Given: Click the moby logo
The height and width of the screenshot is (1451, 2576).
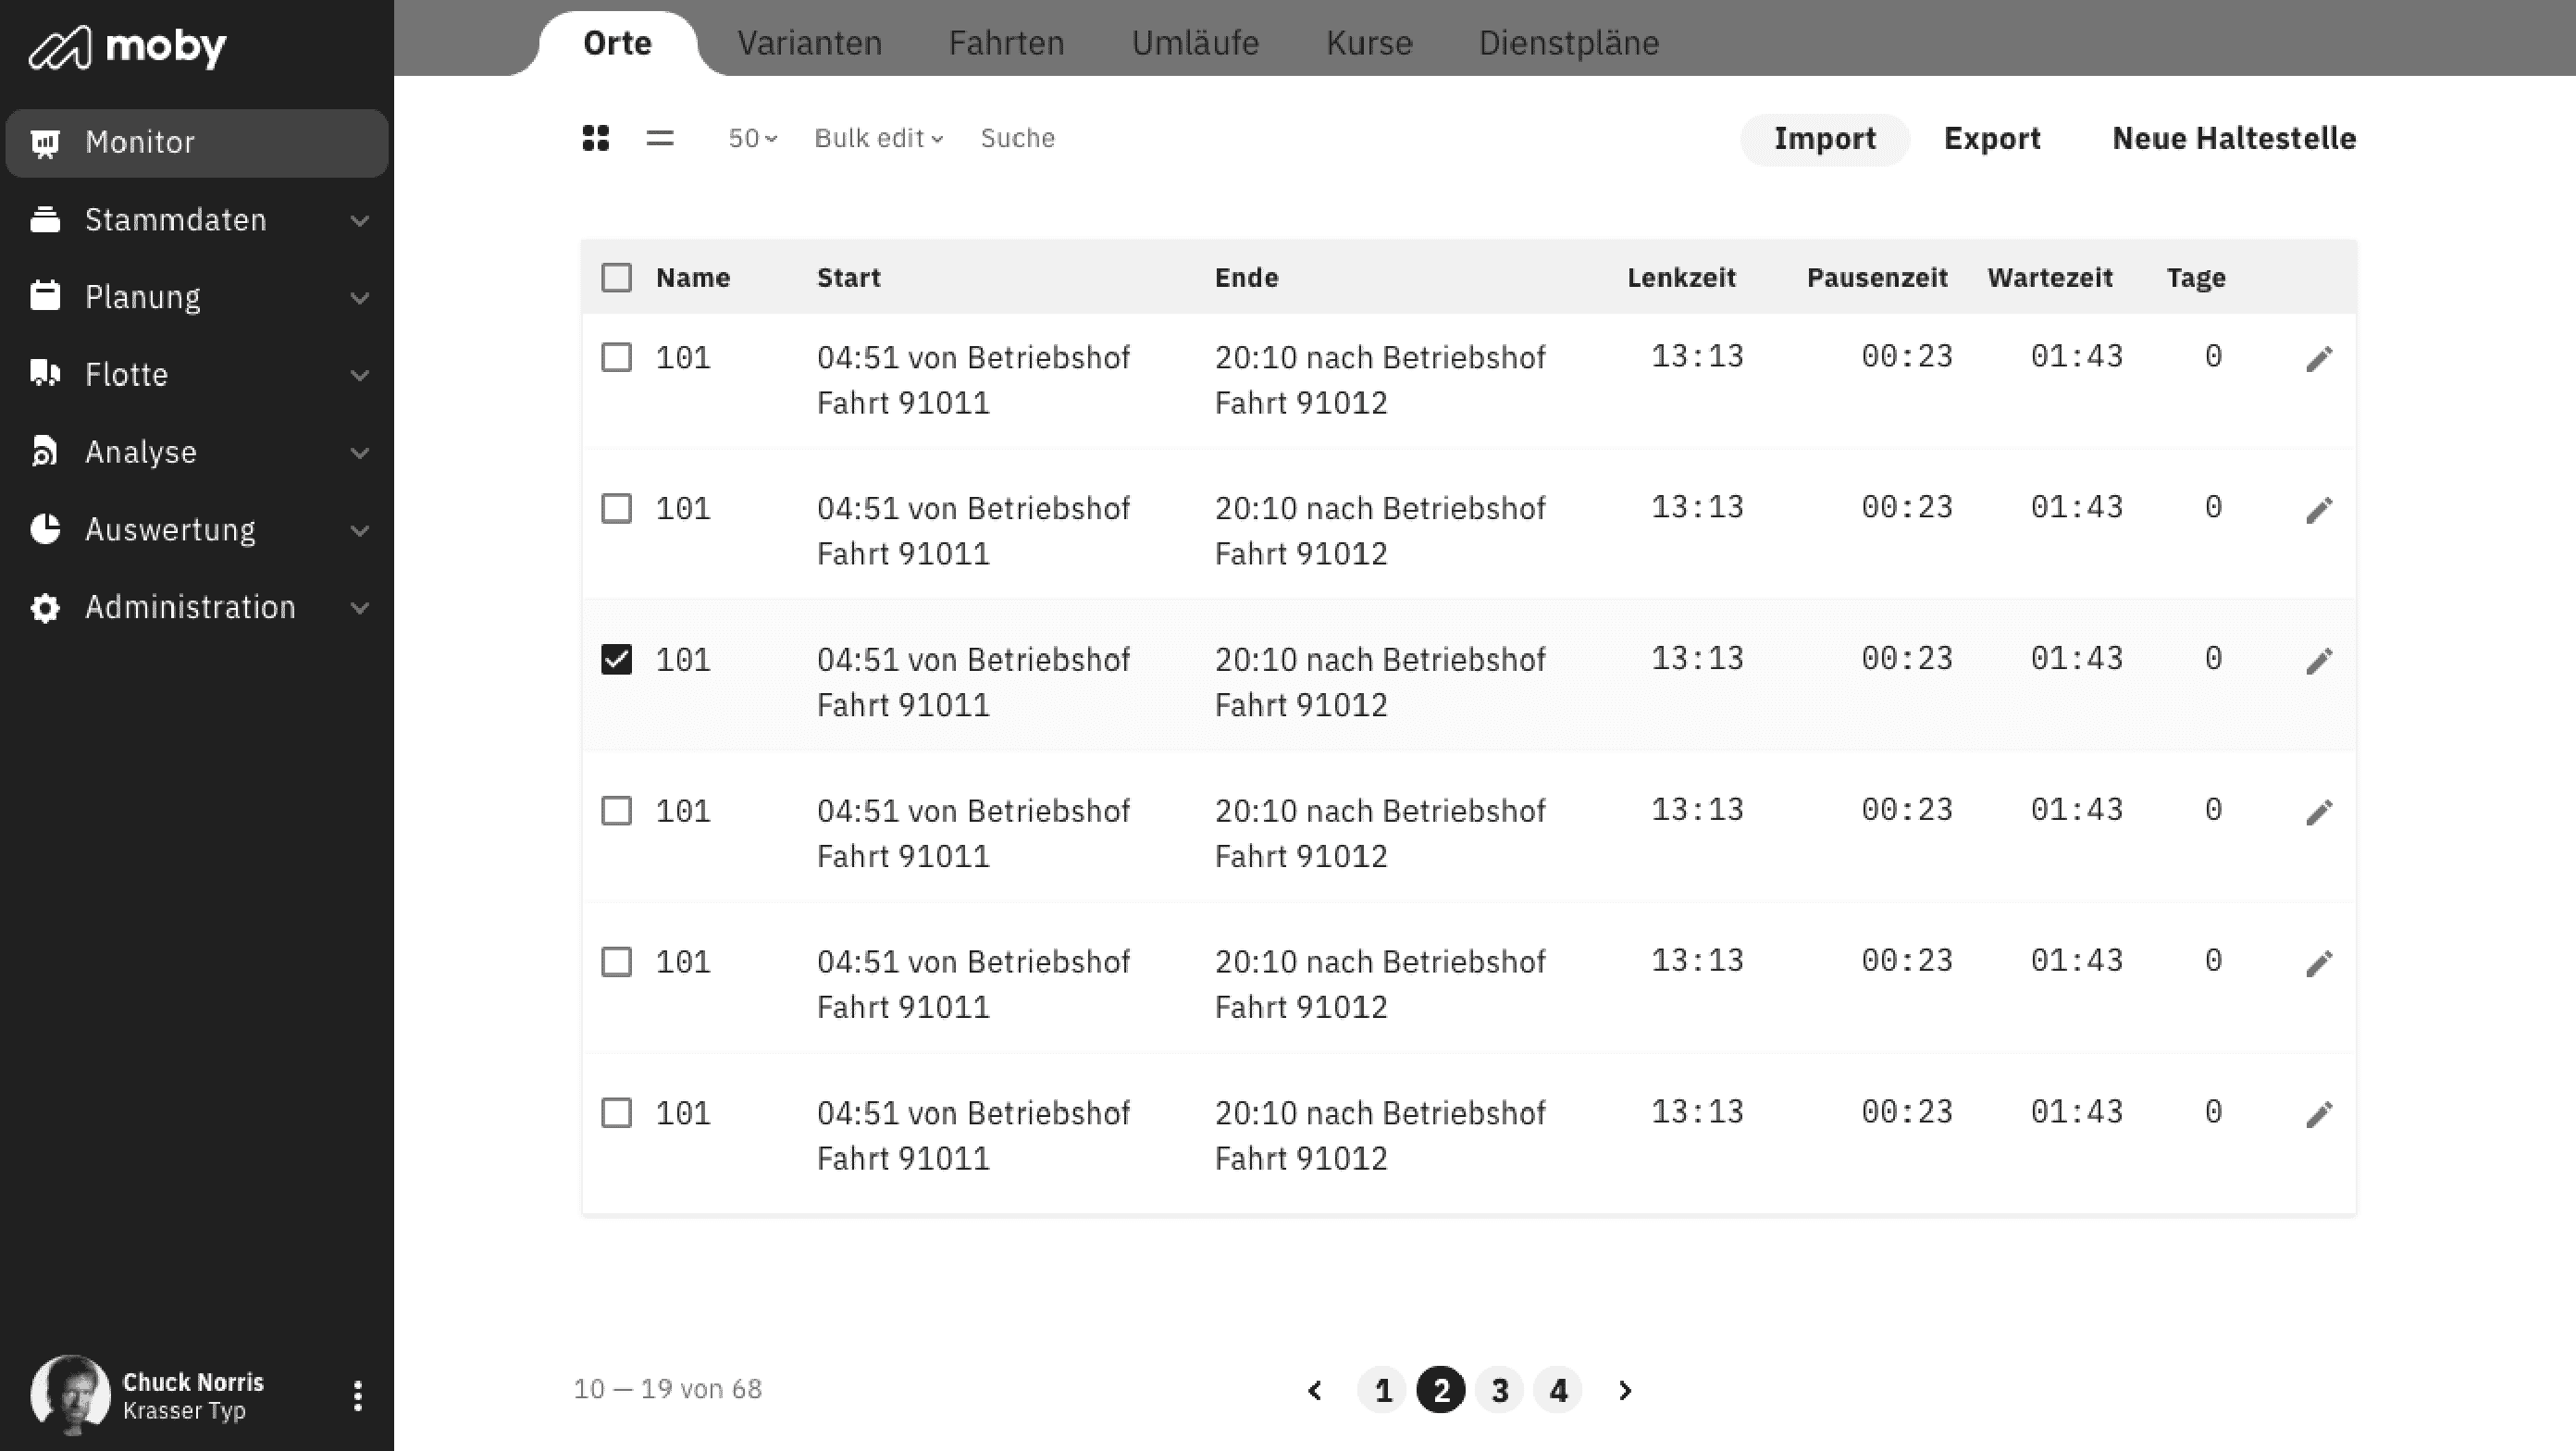Looking at the screenshot, I should click(128, 46).
